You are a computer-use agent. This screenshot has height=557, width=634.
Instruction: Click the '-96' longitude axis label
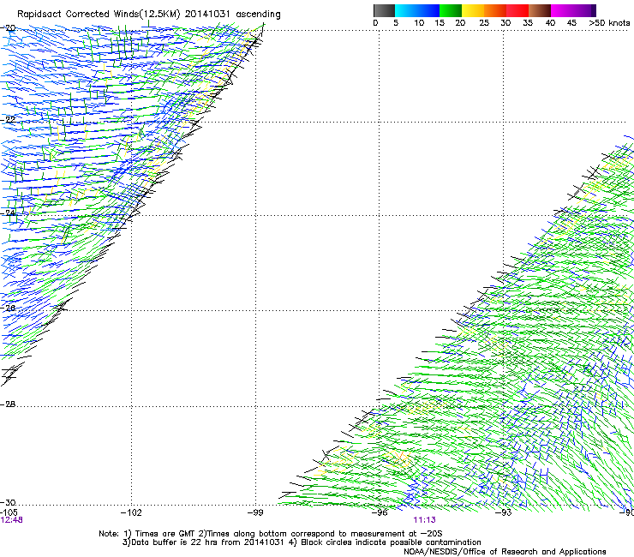click(x=380, y=512)
